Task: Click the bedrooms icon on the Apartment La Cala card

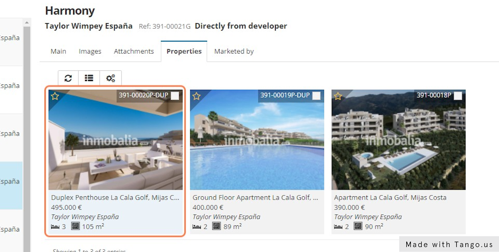Action: [x=337, y=226]
